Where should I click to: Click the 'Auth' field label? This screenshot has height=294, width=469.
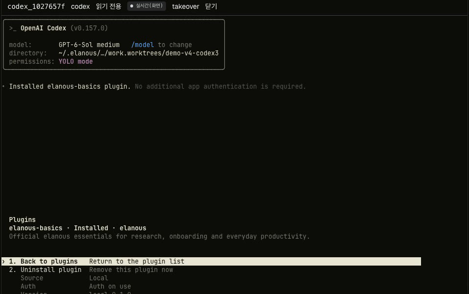coord(28,287)
